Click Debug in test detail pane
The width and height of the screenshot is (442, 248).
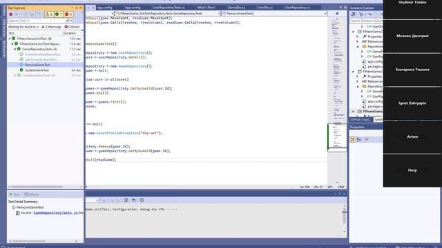(x=32, y=194)
